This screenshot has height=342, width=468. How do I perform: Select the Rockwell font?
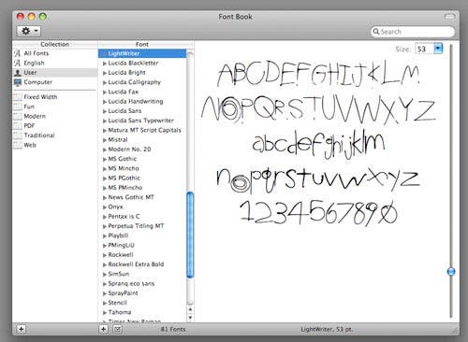coord(121,255)
